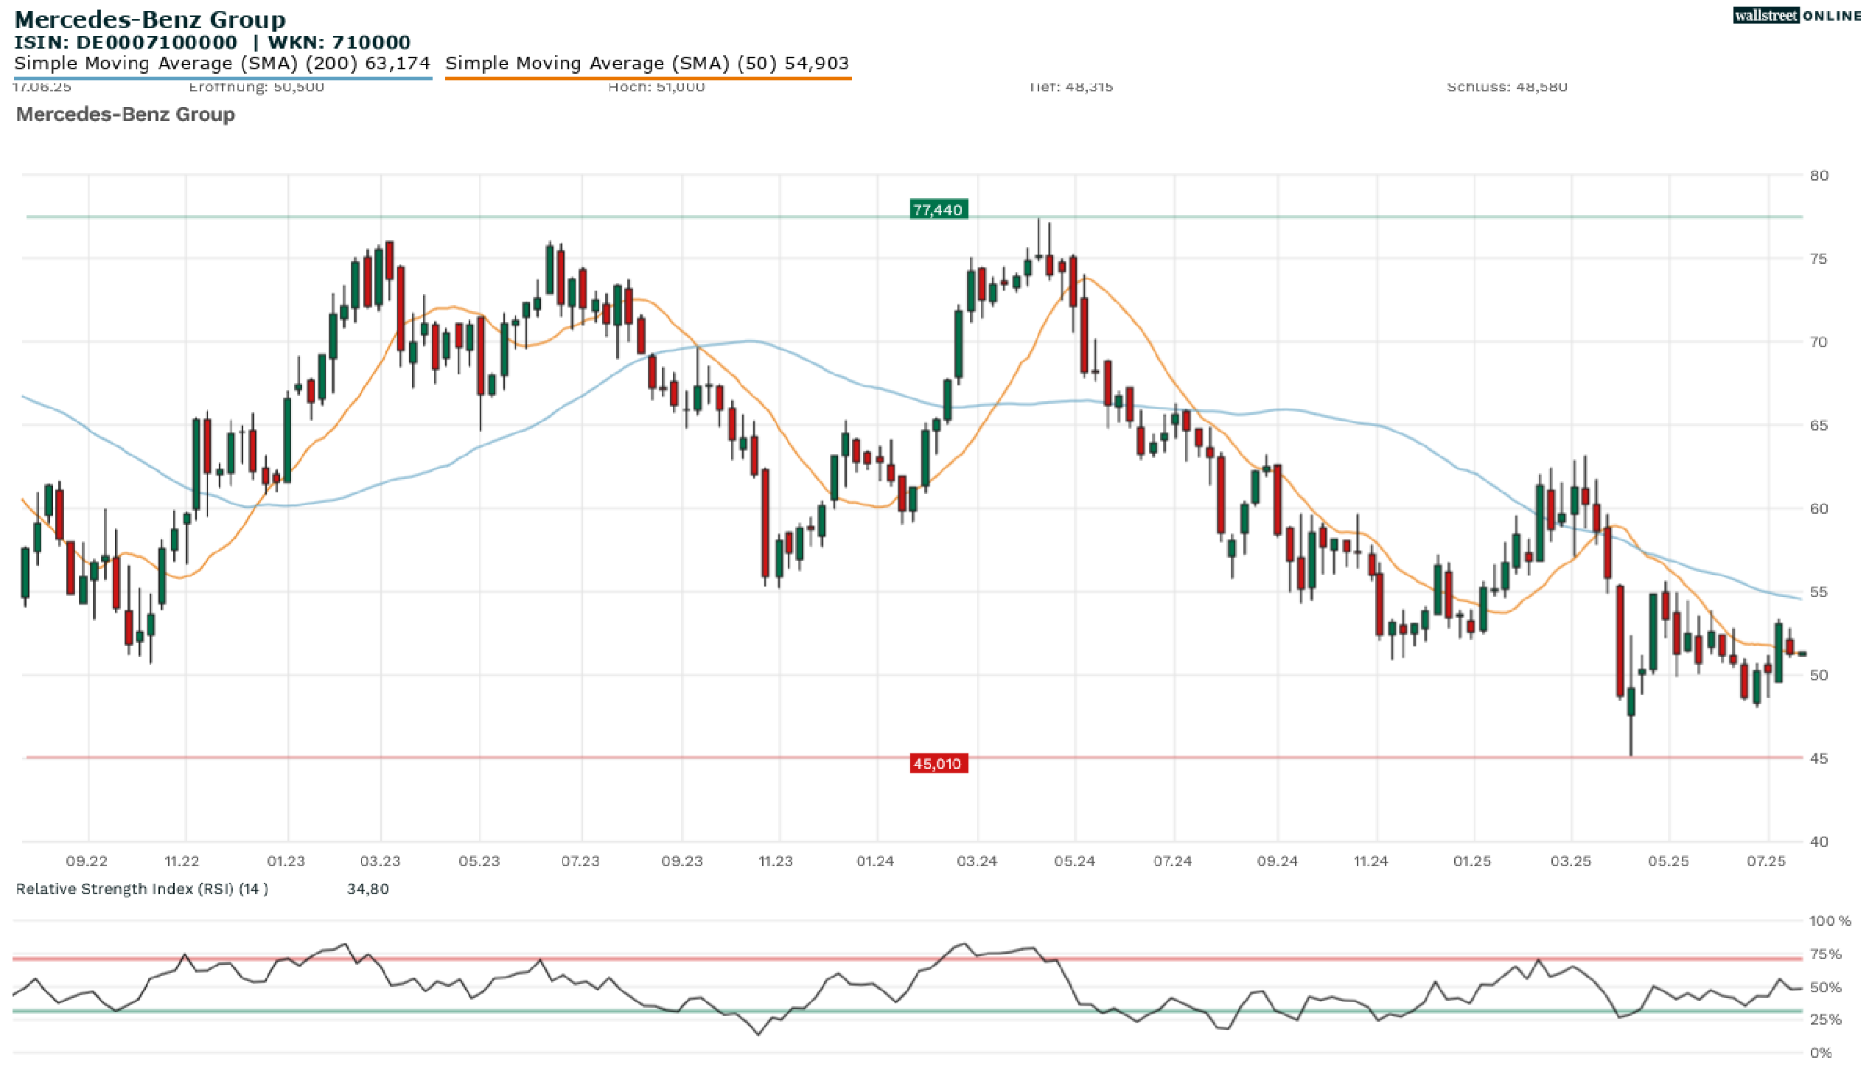Click the Eröffnung: 50,500 readout

[x=256, y=86]
